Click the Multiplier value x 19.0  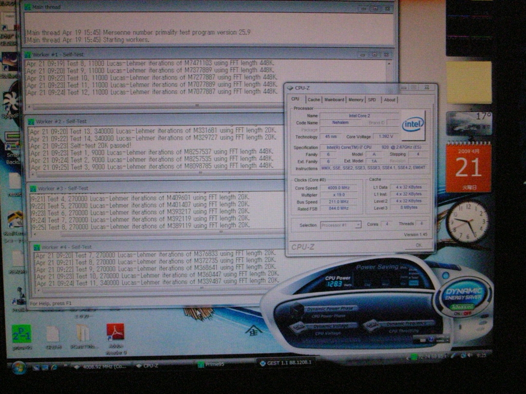[339, 195]
